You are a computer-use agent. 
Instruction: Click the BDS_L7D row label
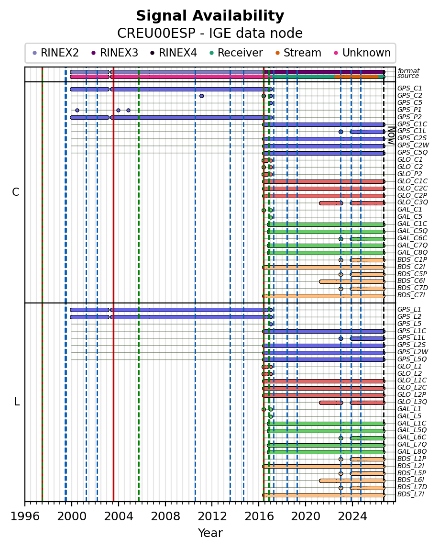(412, 487)
